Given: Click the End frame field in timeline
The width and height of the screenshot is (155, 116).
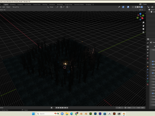Looking at the screenshot, I should click(x=141, y=108).
